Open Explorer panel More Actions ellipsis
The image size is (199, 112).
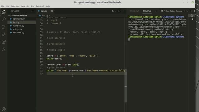coord(32,11)
